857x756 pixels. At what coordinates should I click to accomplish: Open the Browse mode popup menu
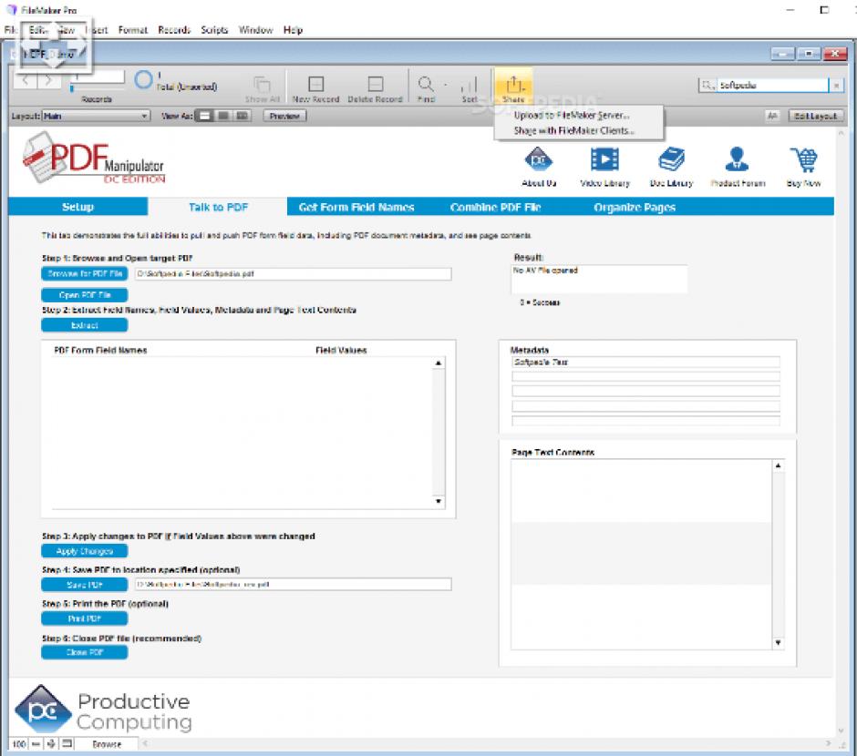click(108, 743)
